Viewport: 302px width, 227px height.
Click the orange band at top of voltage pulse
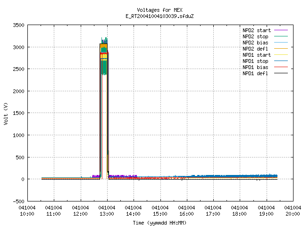(x=103, y=46)
